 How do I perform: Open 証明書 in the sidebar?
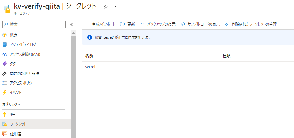click(16, 134)
